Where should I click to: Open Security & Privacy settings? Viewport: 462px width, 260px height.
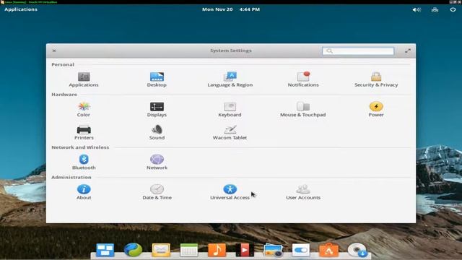point(376,79)
